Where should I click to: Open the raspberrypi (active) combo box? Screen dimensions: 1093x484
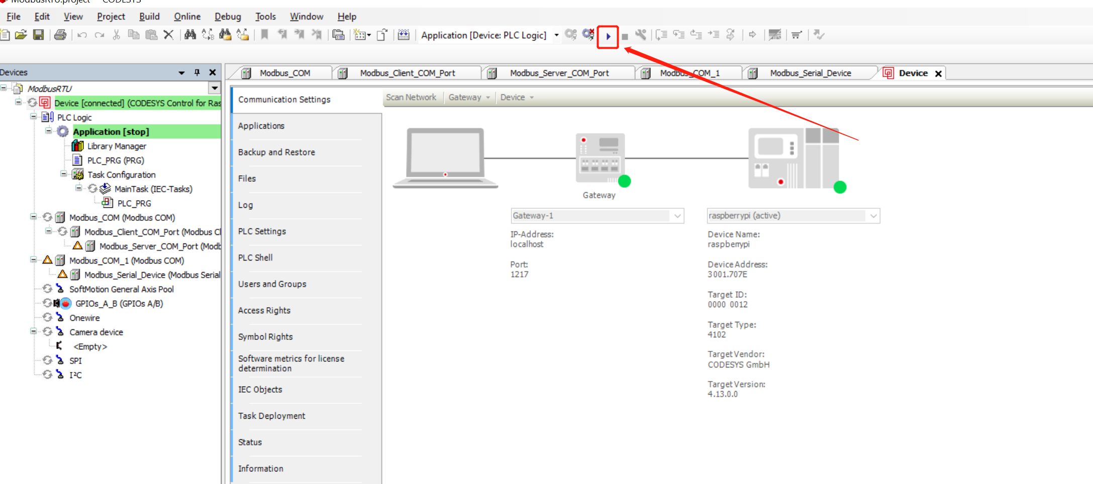click(x=793, y=215)
